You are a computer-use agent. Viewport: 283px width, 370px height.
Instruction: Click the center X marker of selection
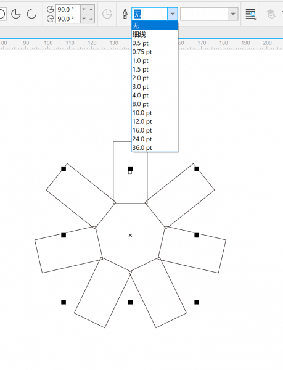point(130,236)
